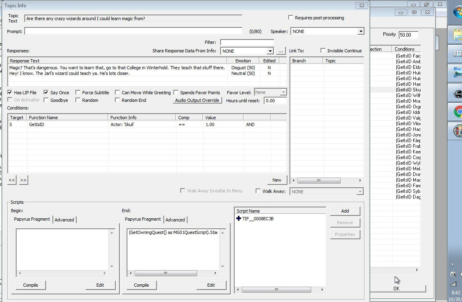This screenshot has width=462, height=302.
Task: Toggle Invisible Continue checkbox
Action: tap(323, 51)
